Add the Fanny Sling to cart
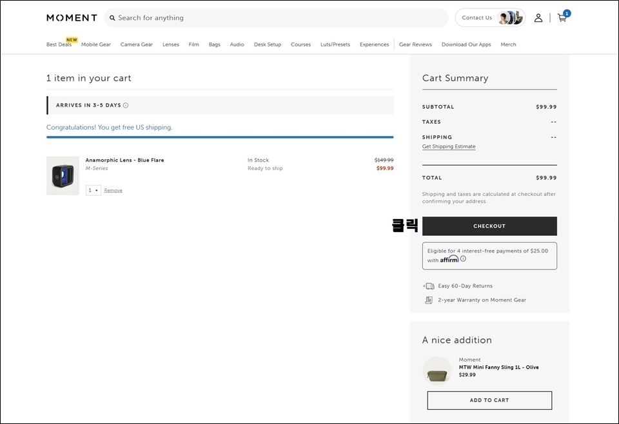 click(x=489, y=400)
